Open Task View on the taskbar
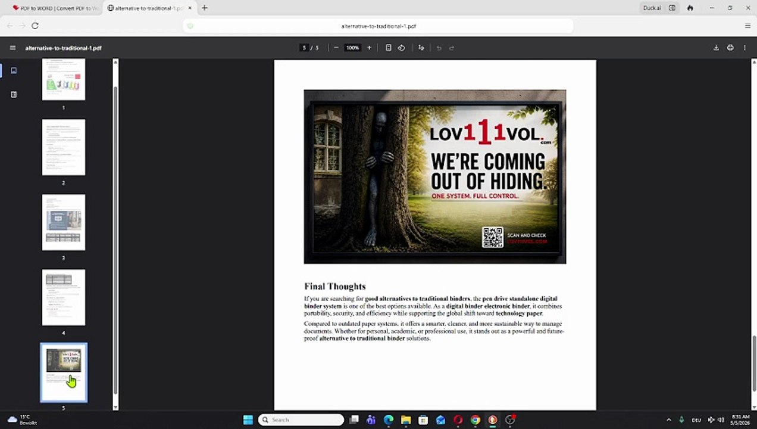 point(354,419)
